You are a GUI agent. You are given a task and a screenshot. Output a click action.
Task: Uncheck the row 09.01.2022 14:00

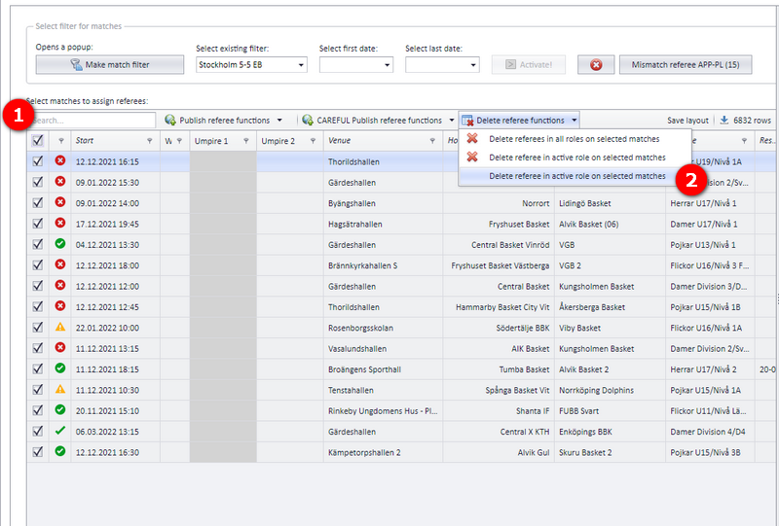(38, 203)
